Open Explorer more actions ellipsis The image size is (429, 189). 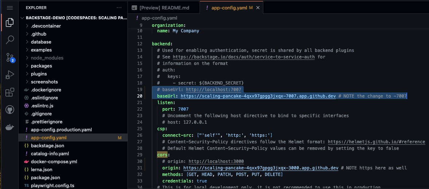[119, 8]
